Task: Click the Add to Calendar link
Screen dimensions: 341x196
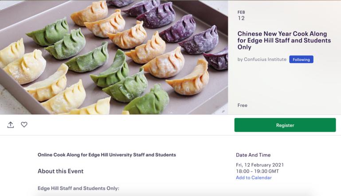Action: click(x=254, y=178)
